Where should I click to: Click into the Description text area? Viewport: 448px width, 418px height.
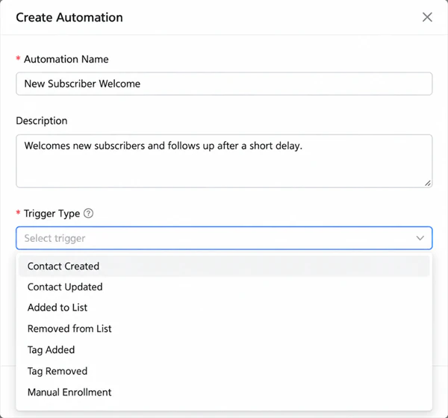click(224, 161)
